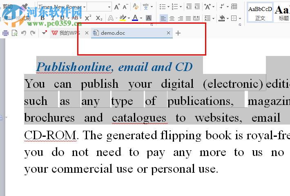The image size is (290, 196).
Task: Open Chinese layout A icon
Action: tap(207, 7)
